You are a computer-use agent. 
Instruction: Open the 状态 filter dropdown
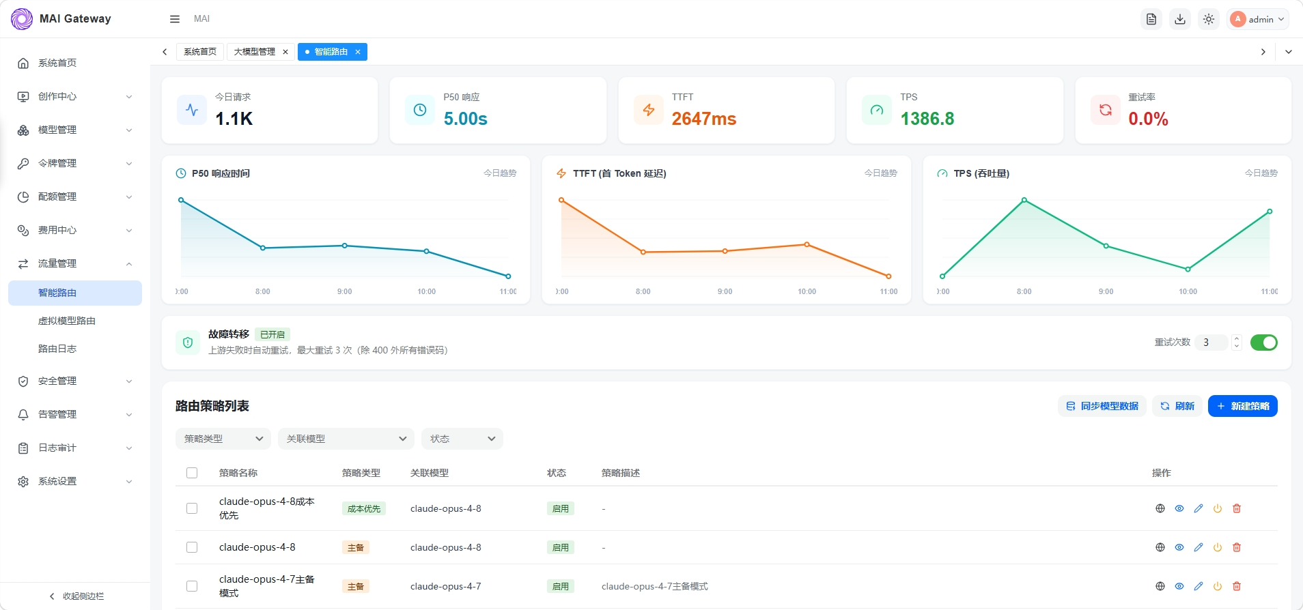[x=462, y=439]
